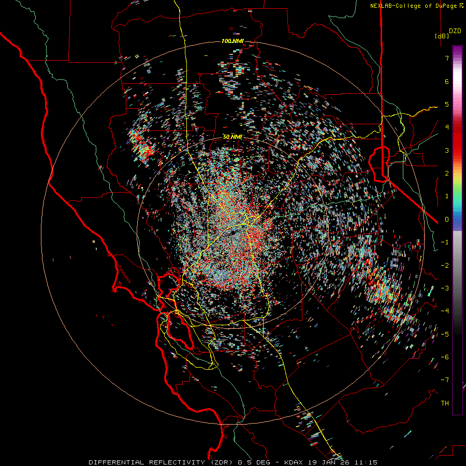Click the 4 dB value on the scale
The height and width of the screenshot is (466, 466).
447,127
